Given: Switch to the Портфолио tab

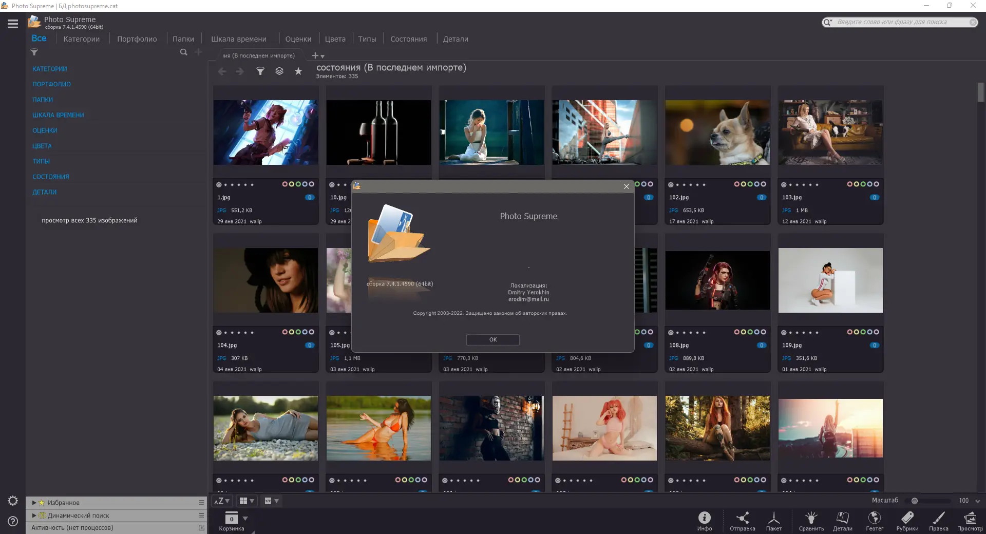Looking at the screenshot, I should pos(137,39).
